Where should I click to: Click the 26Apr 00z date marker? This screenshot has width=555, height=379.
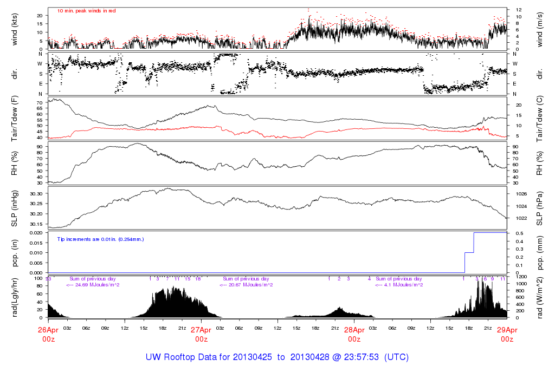click(x=48, y=335)
